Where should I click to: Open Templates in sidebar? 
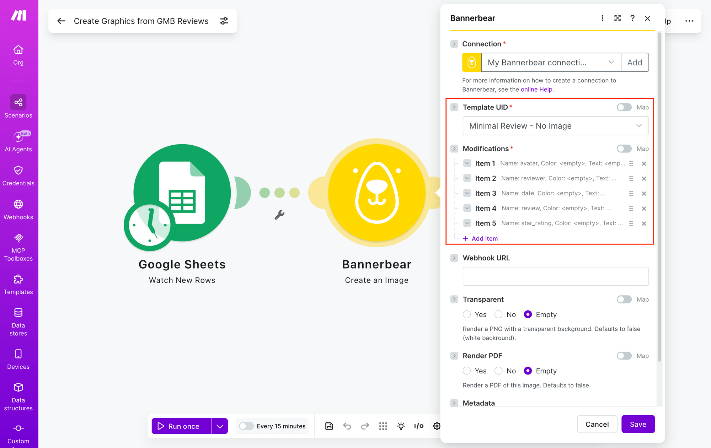point(18,285)
